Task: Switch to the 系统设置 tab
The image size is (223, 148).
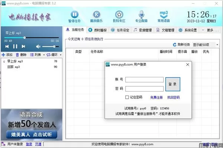Action: click(x=188, y=30)
